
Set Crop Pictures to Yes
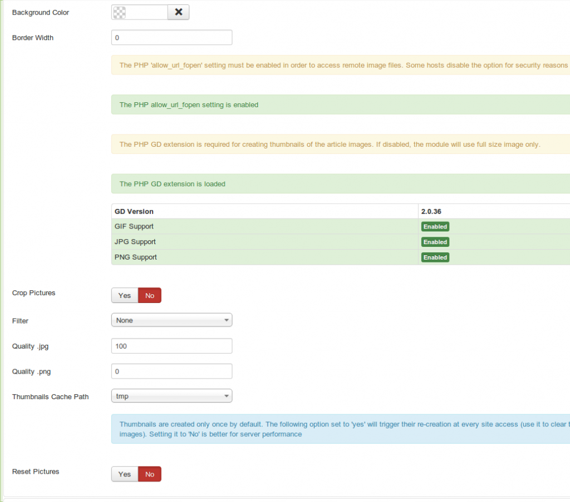pyautogui.click(x=125, y=296)
